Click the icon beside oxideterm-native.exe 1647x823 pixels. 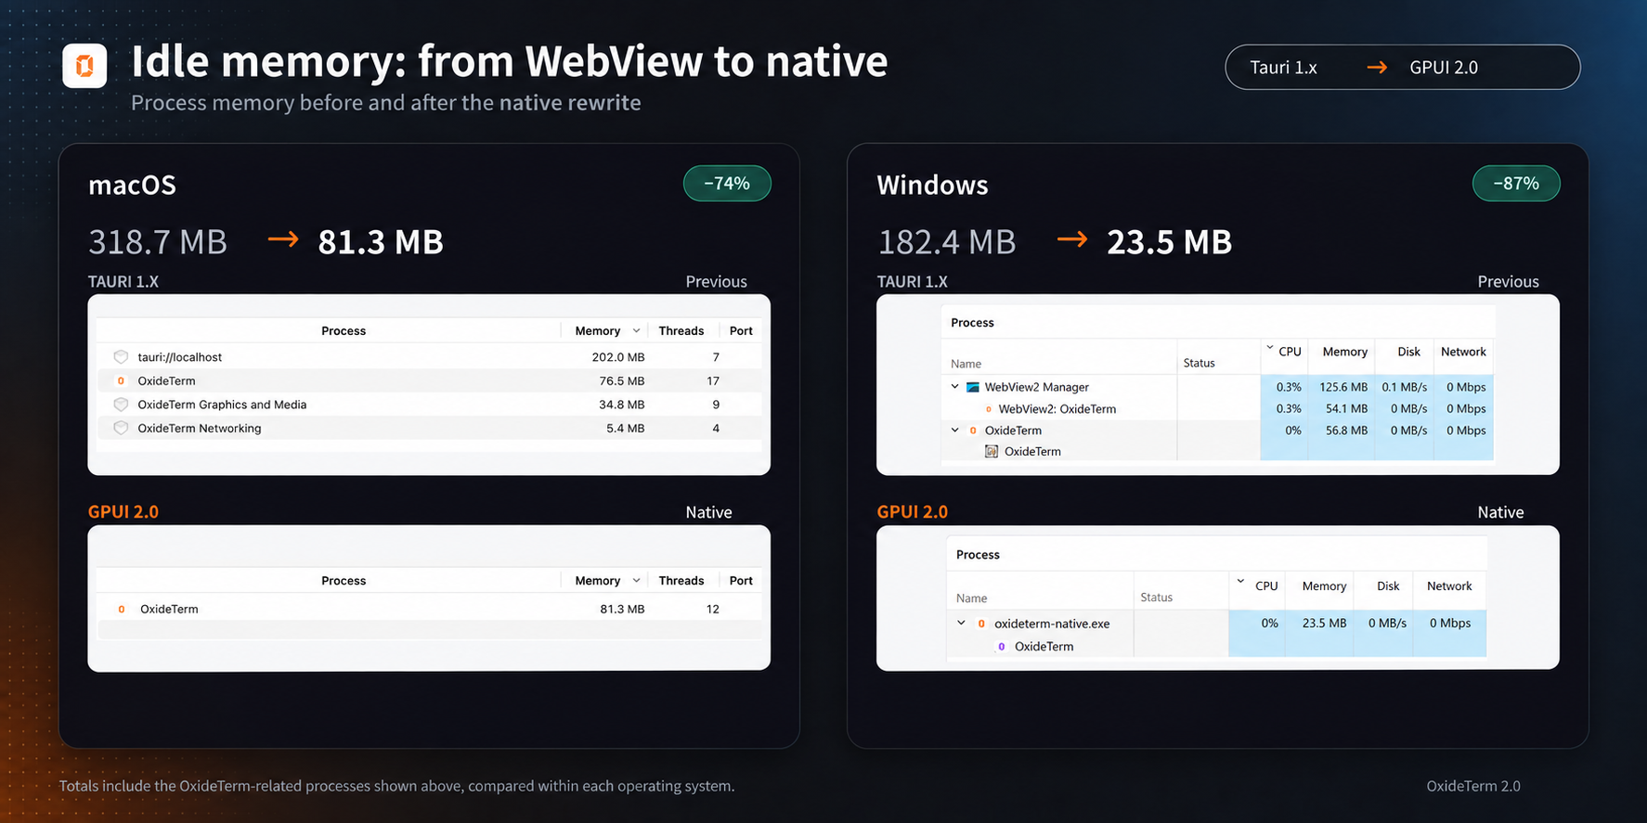981,624
